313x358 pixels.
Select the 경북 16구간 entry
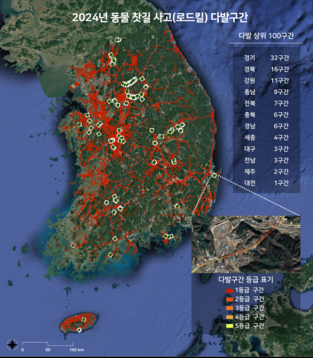pos(266,68)
